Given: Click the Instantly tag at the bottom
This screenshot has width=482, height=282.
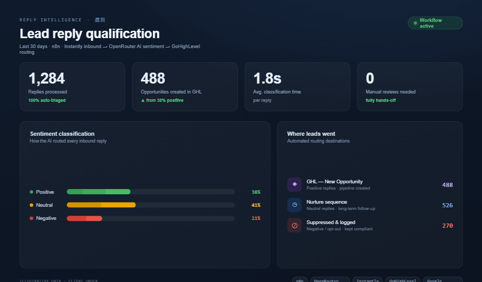Looking at the screenshot, I should [368, 280].
